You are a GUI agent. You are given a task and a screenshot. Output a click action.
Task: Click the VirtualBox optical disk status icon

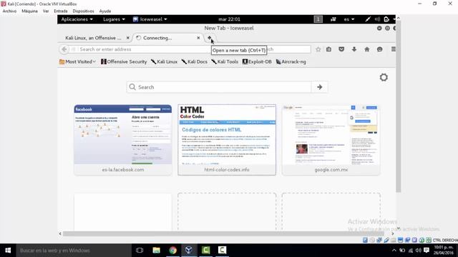click(372, 240)
